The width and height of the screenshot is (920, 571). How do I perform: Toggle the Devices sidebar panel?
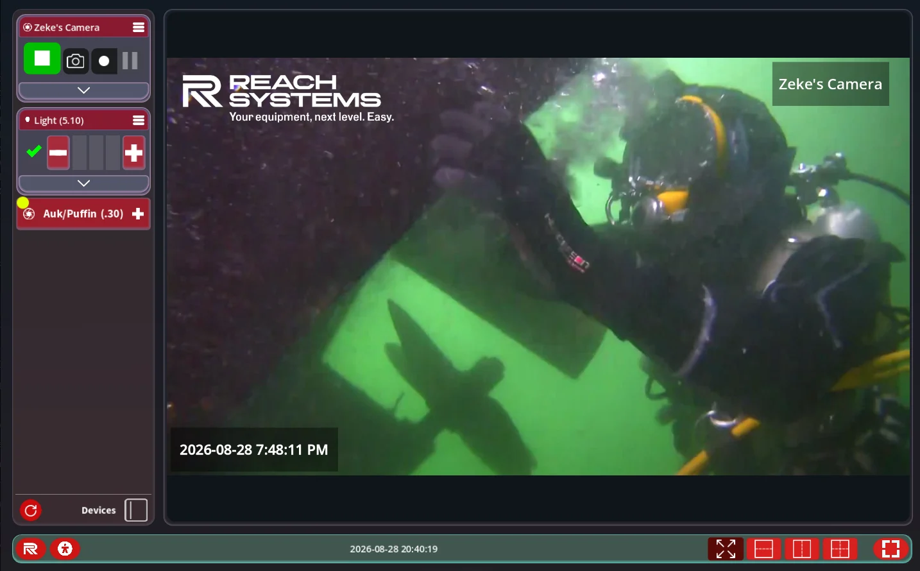136,511
